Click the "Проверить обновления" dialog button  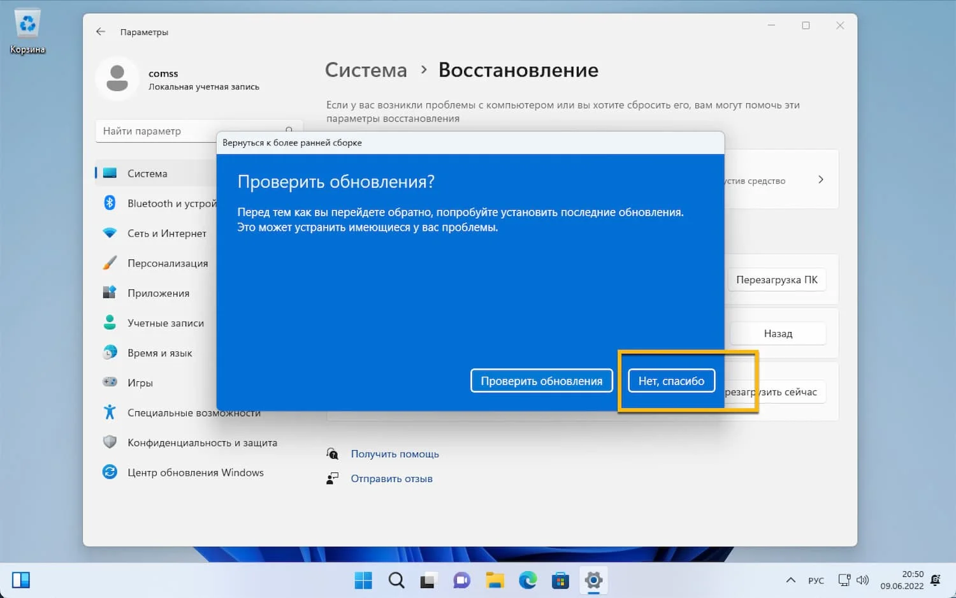pos(541,381)
